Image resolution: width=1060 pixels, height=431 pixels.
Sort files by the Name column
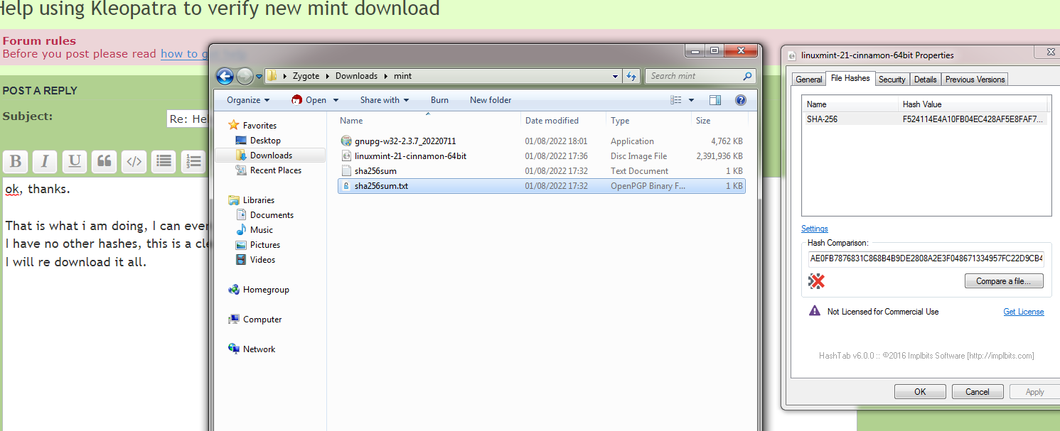coord(429,121)
